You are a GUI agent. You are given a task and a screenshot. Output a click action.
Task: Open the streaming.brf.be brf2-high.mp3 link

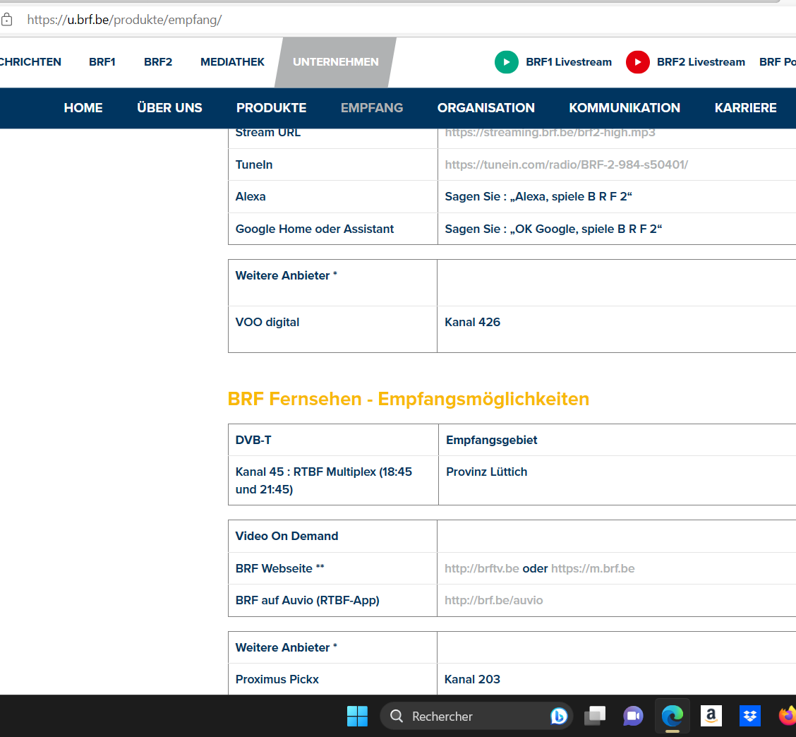point(550,133)
